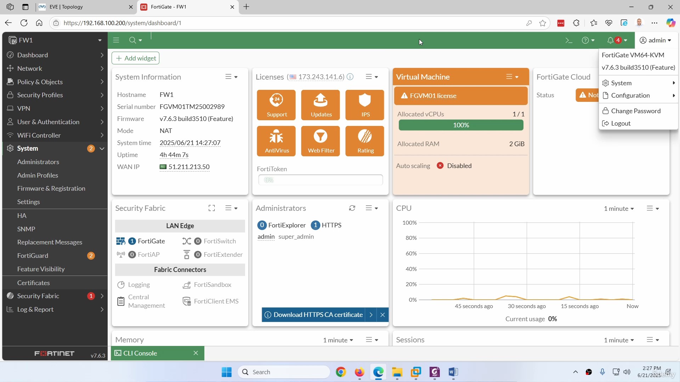Click the Logging fabric connector icon
This screenshot has height=382, width=680.
(121, 285)
